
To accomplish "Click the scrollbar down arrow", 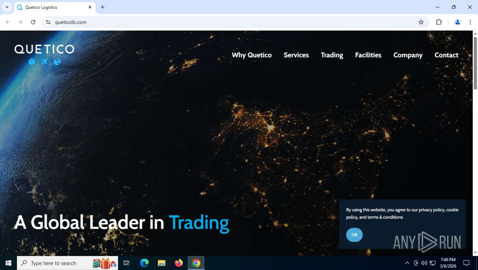I will [475, 253].
